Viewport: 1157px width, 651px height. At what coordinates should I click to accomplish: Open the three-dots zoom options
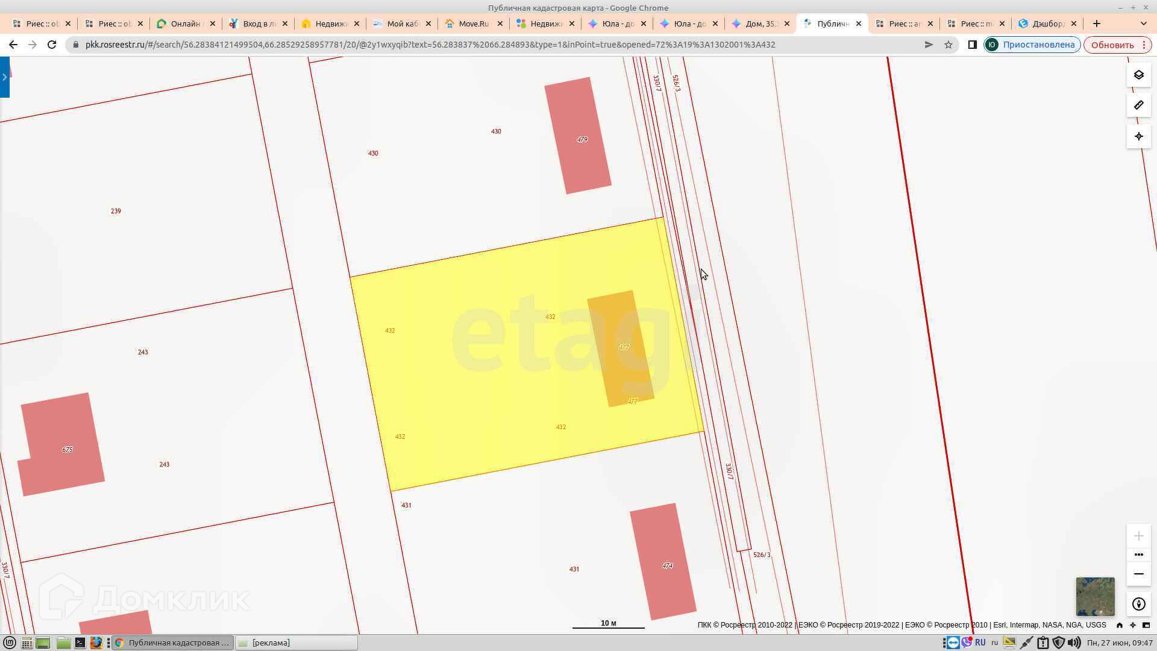[1138, 555]
